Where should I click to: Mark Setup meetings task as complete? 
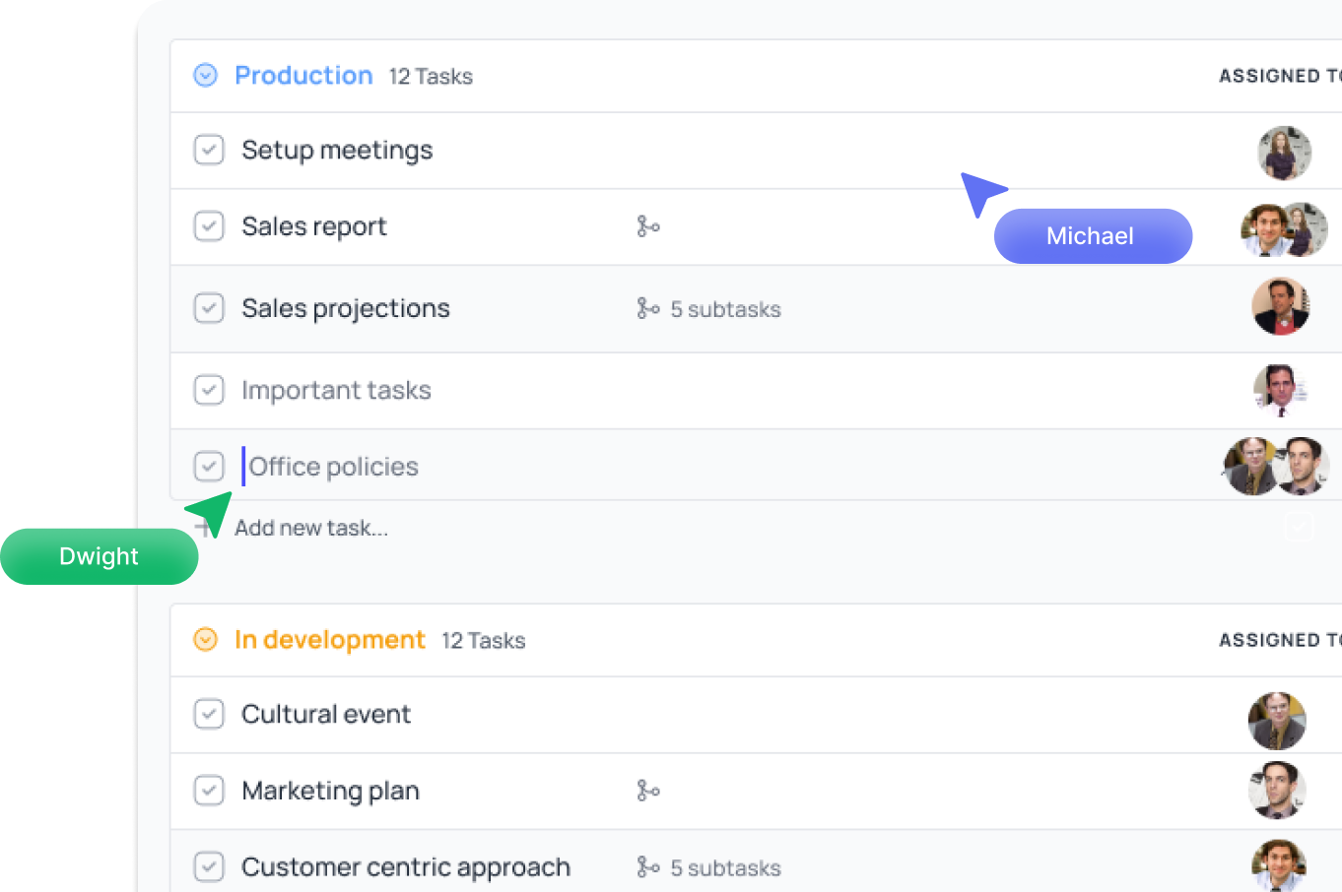coord(209,150)
